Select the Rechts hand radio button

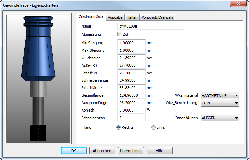(118, 127)
